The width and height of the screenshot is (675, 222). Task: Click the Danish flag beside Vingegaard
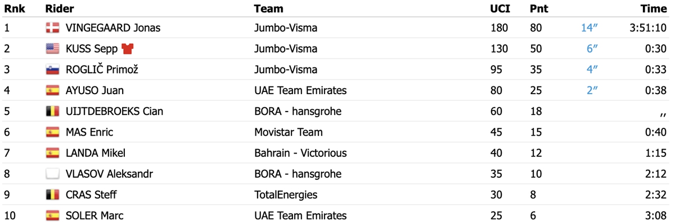pos(52,28)
